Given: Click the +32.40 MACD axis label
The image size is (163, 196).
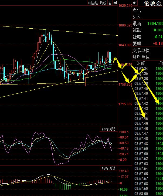Looking at the screenshot, I should (123, 171).
